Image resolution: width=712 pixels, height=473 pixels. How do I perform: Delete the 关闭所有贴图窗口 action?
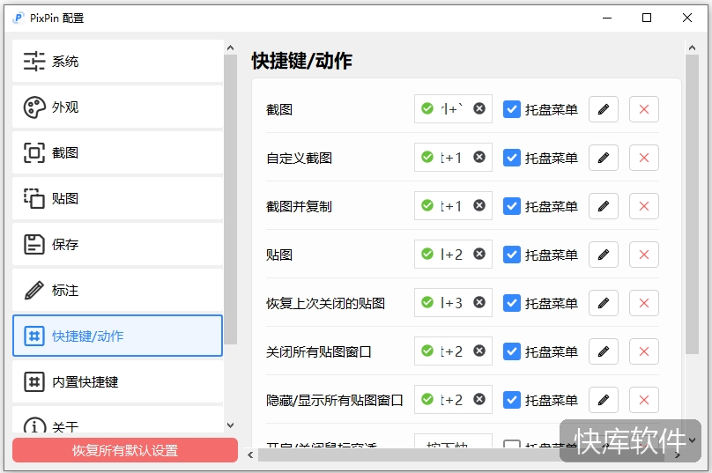click(644, 351)
